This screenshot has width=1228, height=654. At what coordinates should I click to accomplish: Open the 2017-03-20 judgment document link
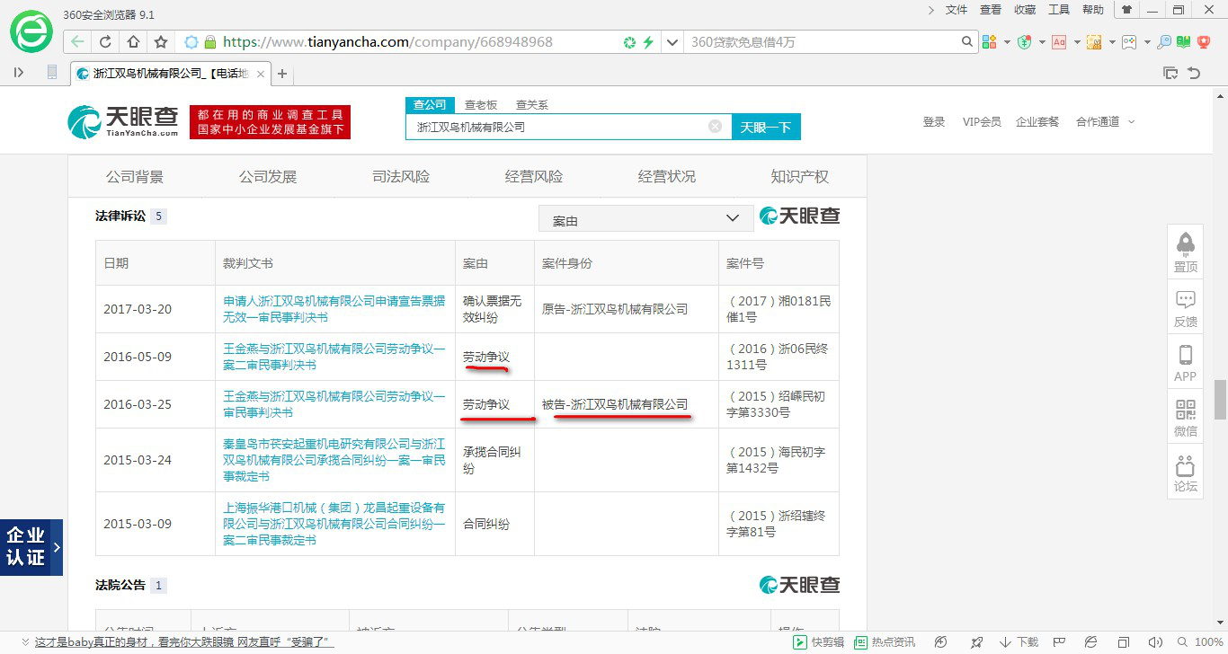(x=334, y=309)
